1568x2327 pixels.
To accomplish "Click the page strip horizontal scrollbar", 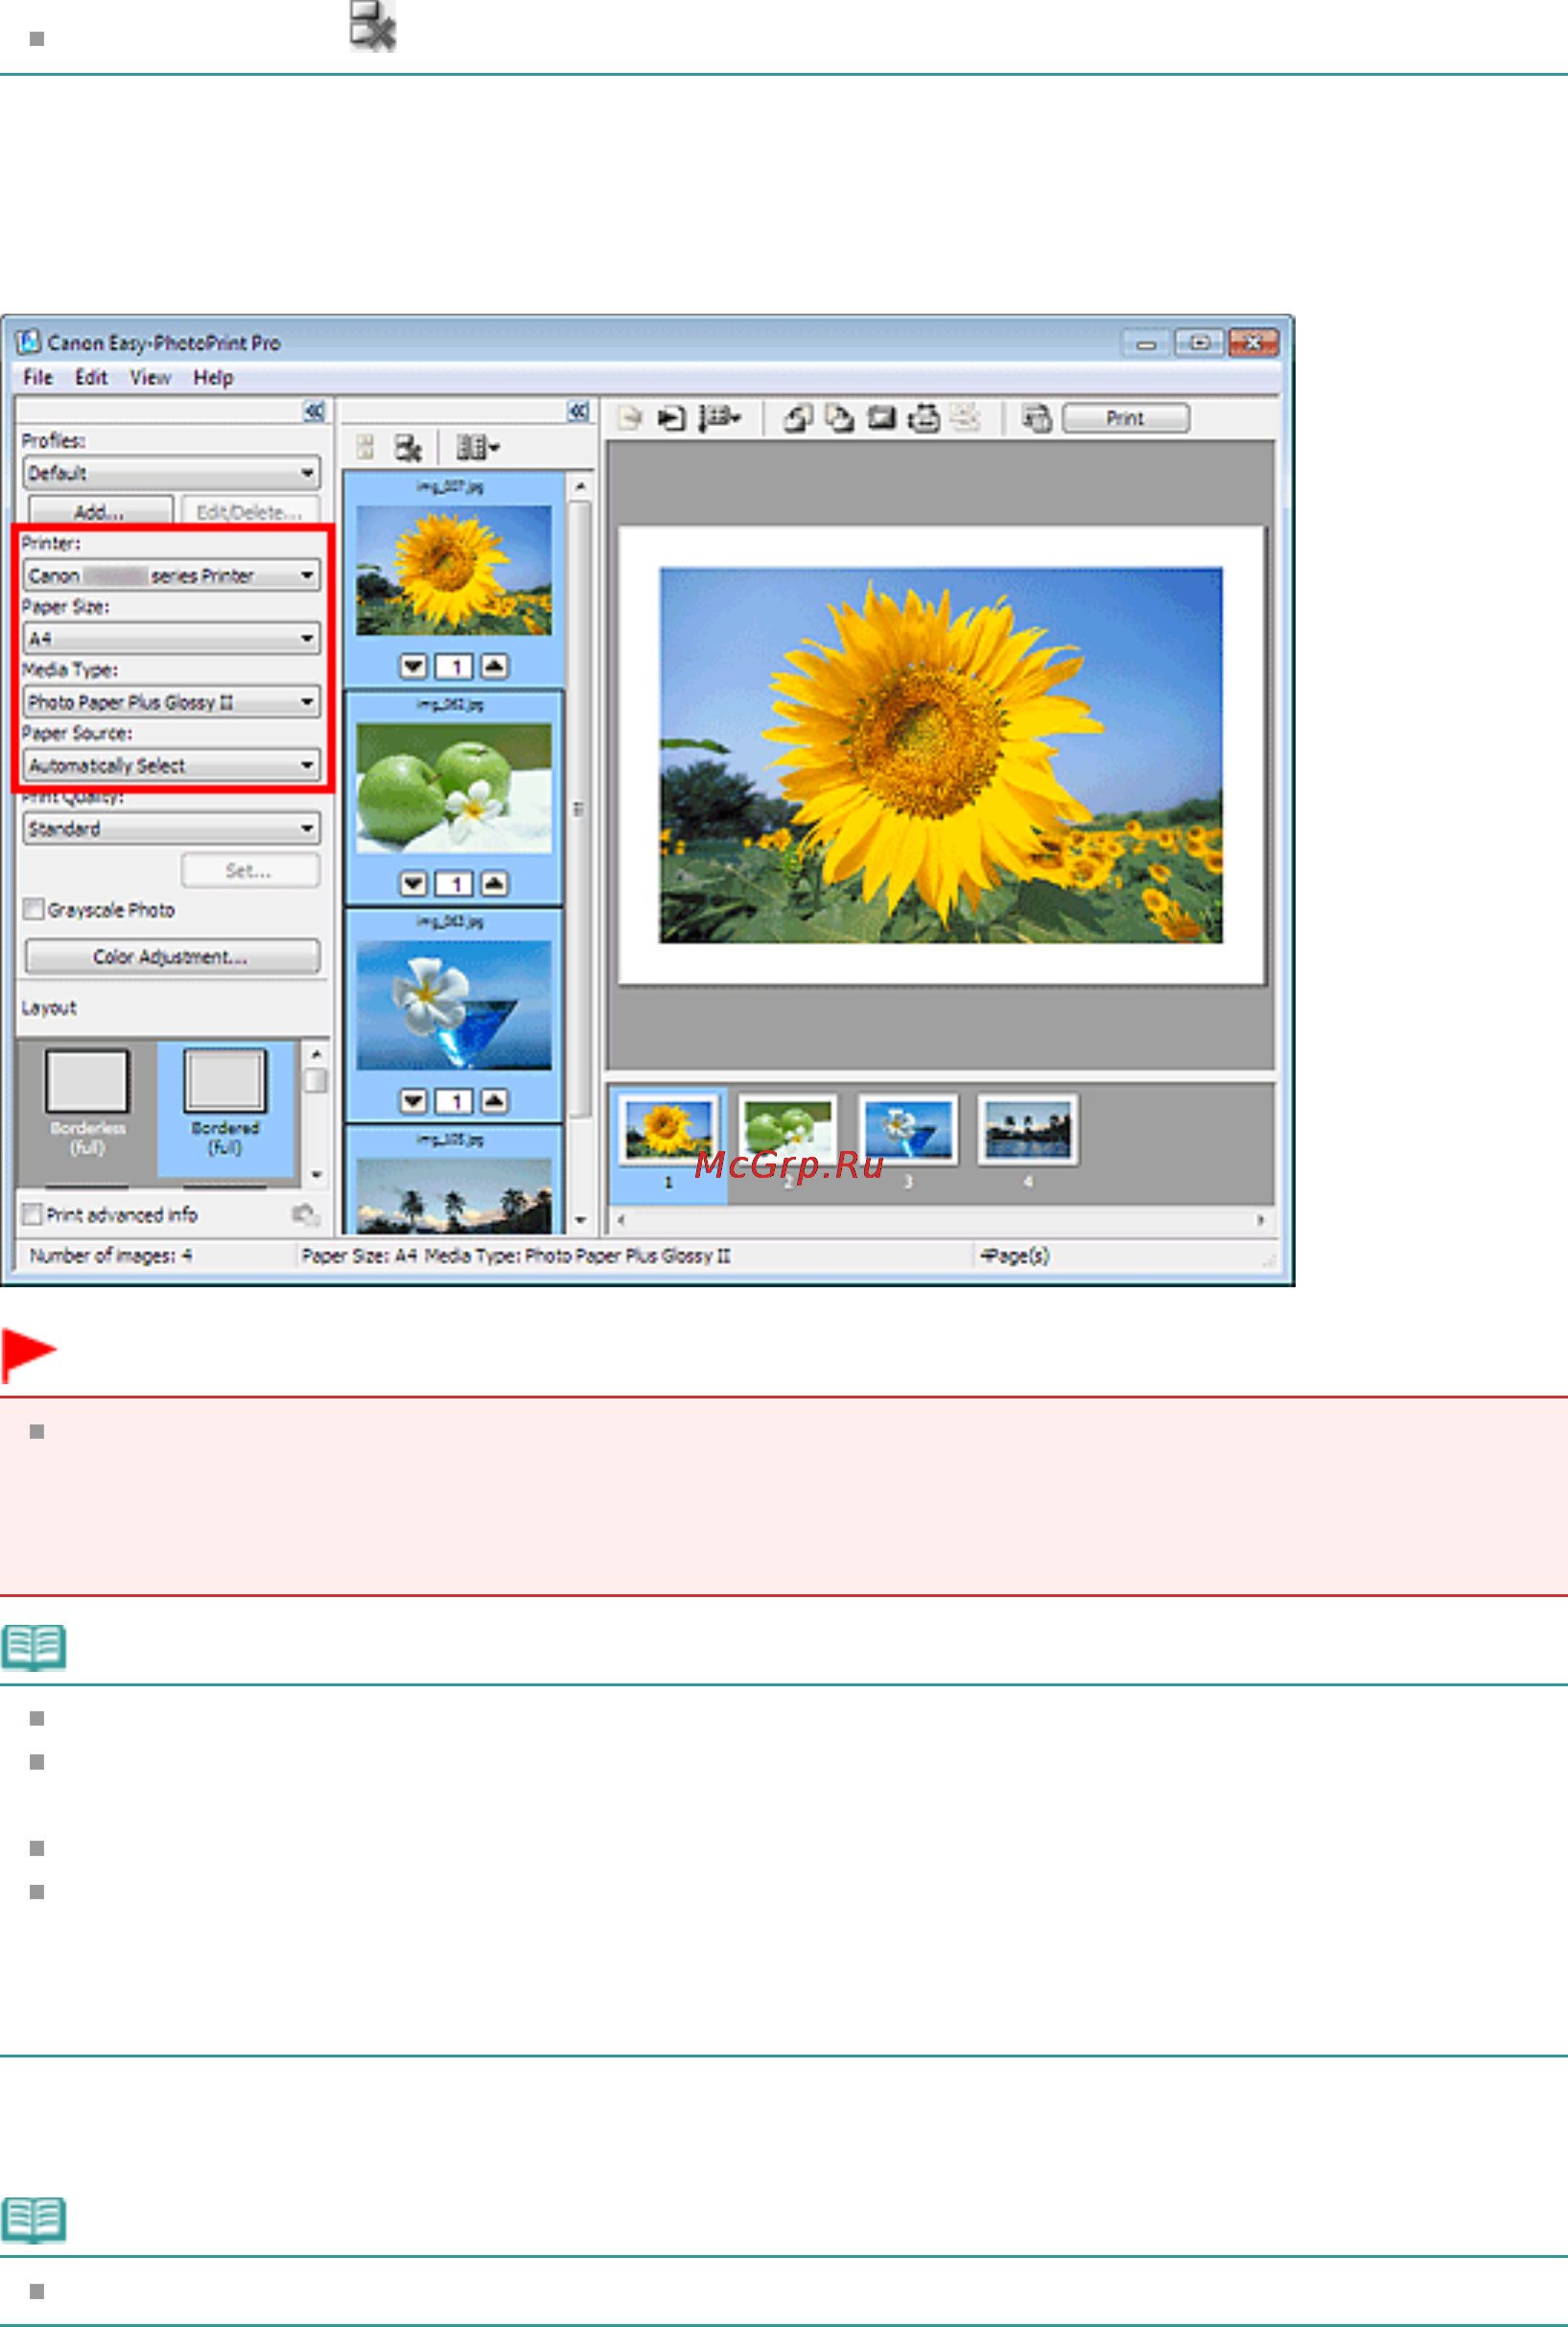I will [x=940, y=1220].
